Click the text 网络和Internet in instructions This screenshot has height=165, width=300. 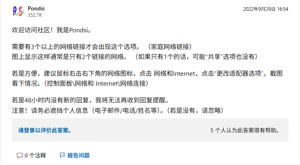tap(174, 73)
